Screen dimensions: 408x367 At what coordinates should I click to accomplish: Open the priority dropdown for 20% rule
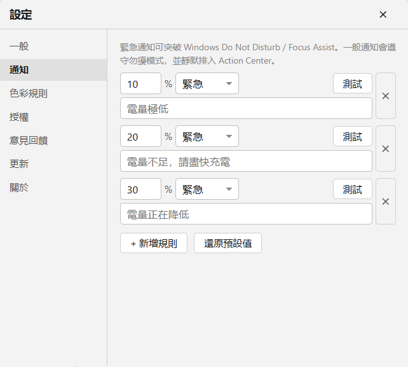tap(207, 136)
